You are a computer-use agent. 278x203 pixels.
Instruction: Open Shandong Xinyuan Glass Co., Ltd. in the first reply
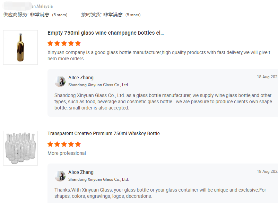pyautogui.click(x=98, y=85)
